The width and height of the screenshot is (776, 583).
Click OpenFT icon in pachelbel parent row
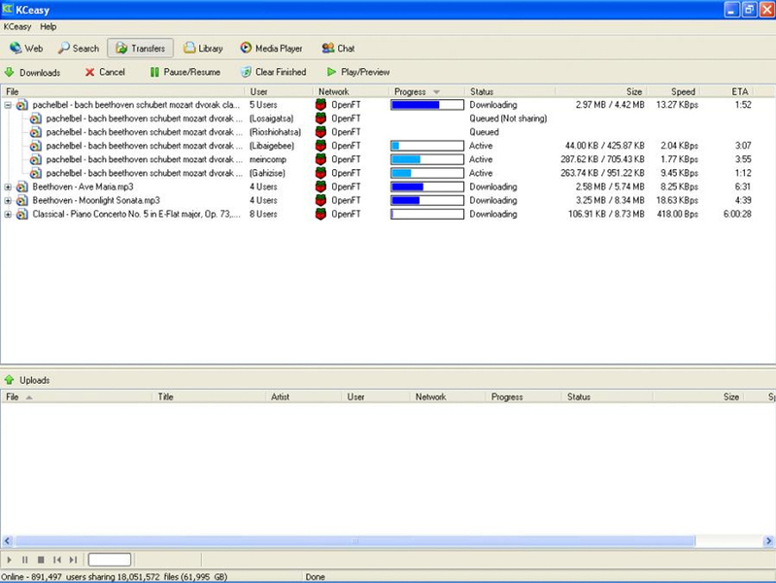tap(321, 105)
